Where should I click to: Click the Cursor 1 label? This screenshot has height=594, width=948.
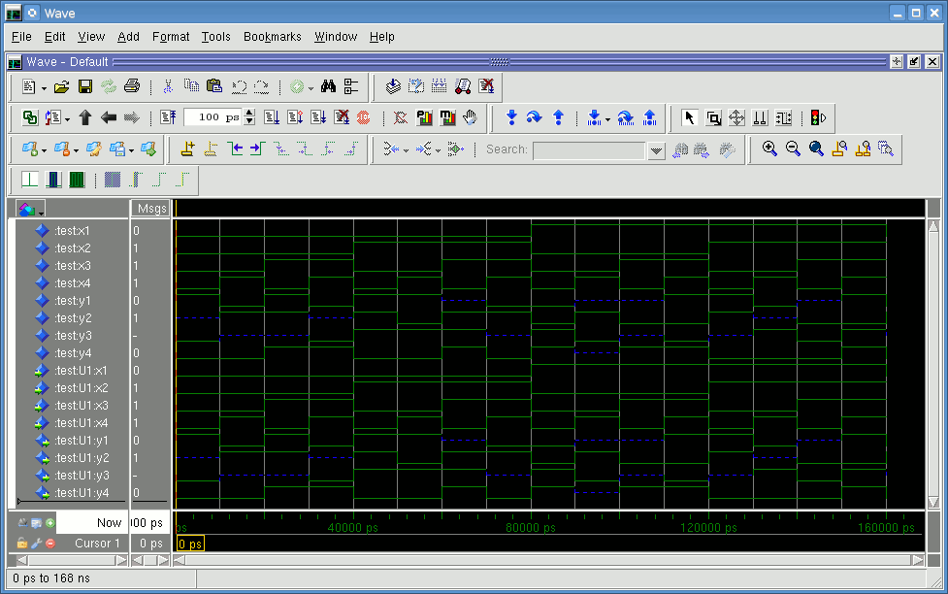pyautogui.click(x=97, y=544)
